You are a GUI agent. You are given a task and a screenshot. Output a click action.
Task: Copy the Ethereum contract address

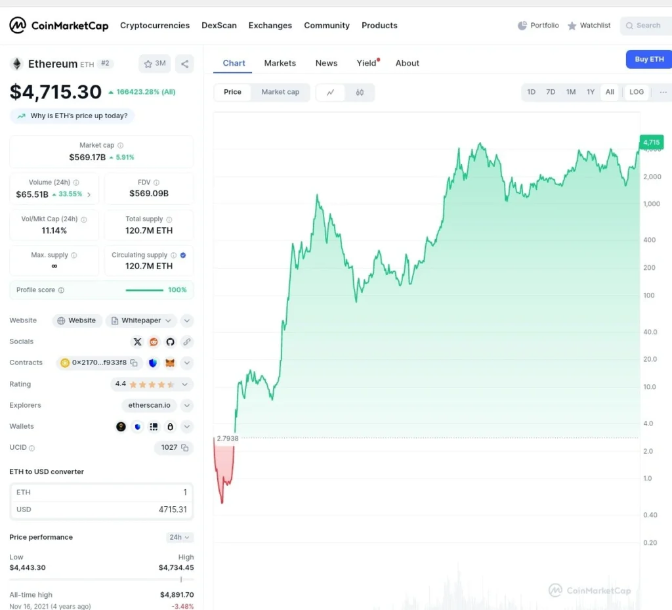coord(133,362)
